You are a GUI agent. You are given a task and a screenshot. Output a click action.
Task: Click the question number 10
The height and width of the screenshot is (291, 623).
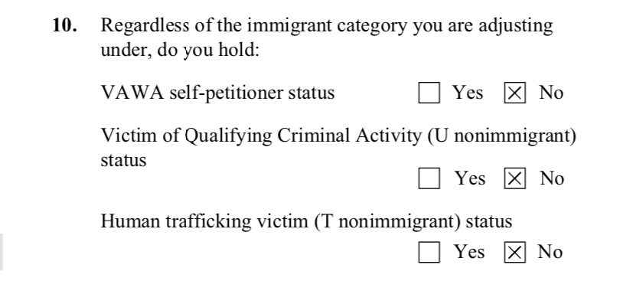65,25
